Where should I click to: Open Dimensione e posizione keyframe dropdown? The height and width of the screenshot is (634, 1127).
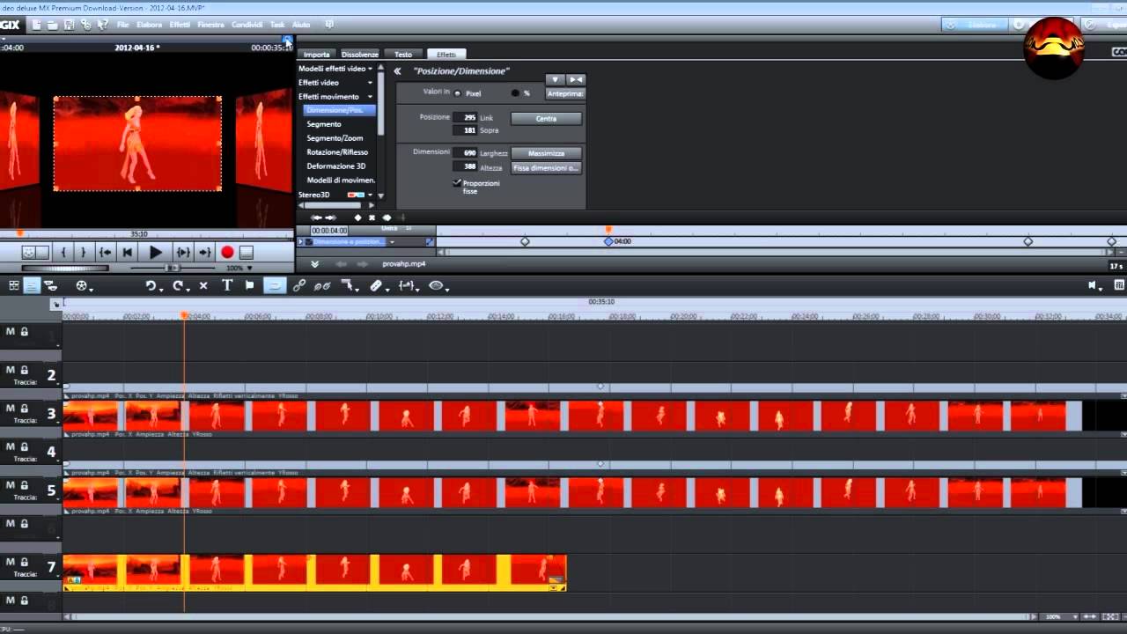tap(392, 241)
